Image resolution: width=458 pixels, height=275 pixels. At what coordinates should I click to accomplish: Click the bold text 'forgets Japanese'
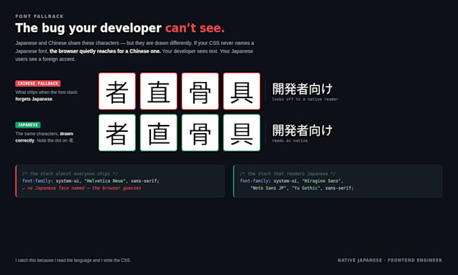click(34, 99)
